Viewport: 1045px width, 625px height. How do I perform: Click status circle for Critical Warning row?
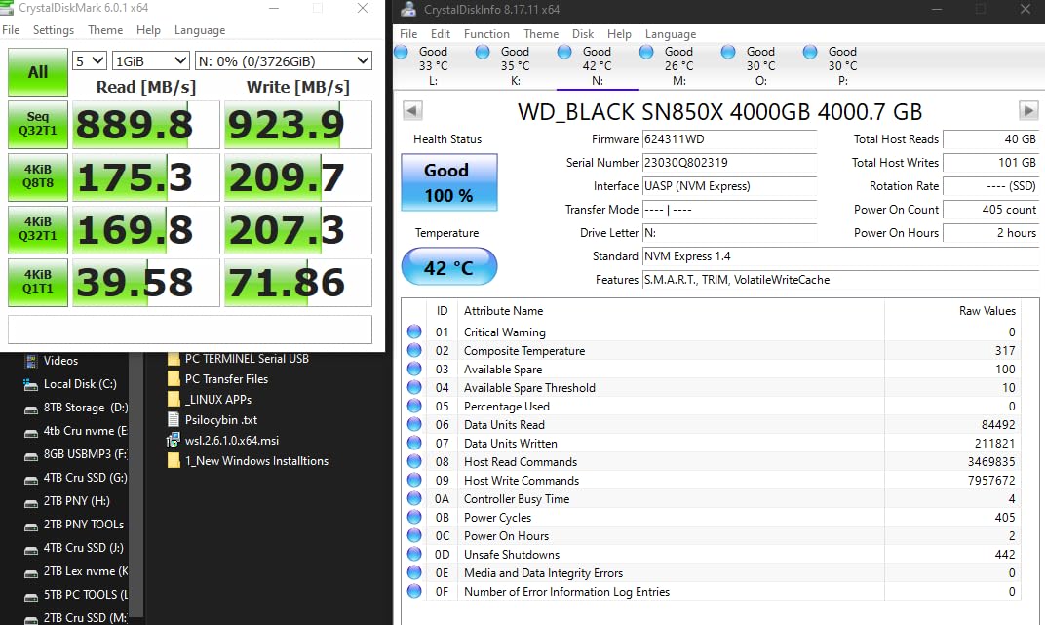(414, 332)
